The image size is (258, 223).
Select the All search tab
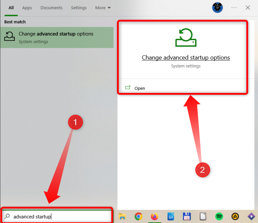pos(11,8)
